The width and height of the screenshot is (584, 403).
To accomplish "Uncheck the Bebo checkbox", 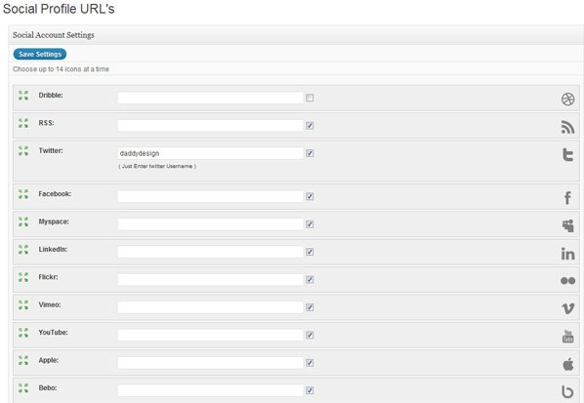I will click(310, 390).
